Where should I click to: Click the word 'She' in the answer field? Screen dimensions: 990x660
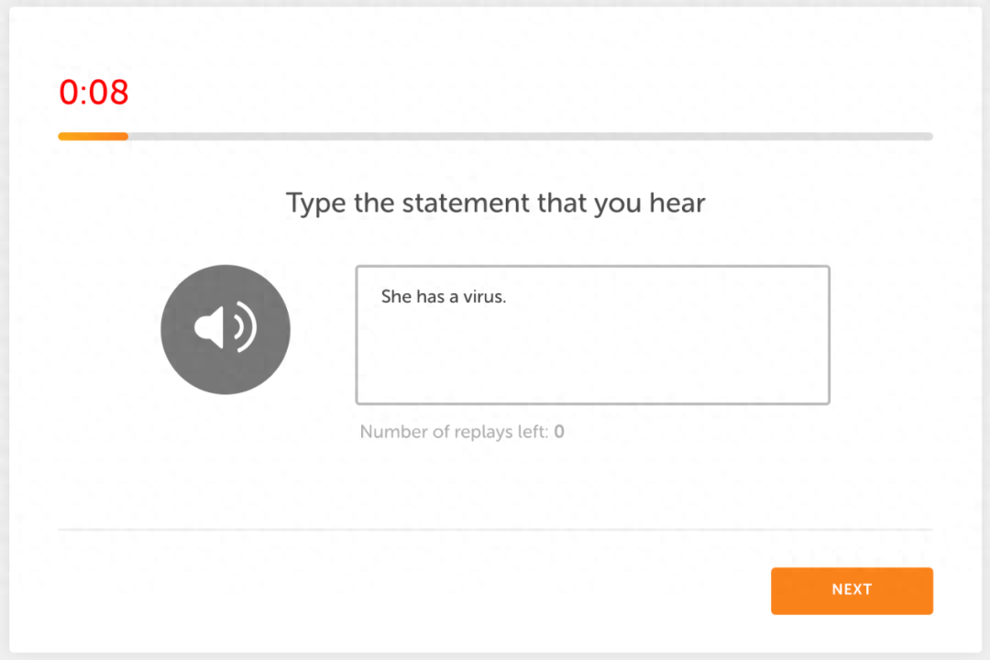(x=396, y=297)
